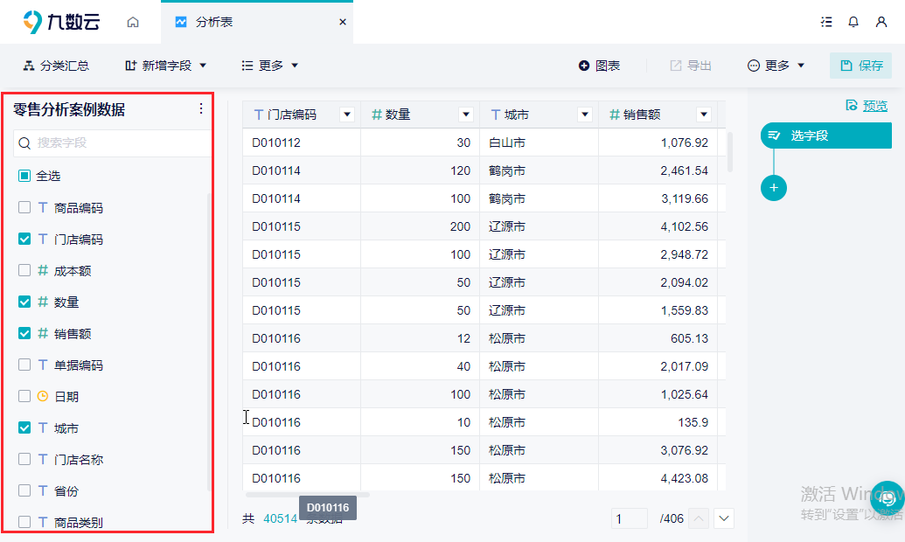Uncheck the 门店编码 field checkbox
This screenshot has height=542, width=905.
24,239
